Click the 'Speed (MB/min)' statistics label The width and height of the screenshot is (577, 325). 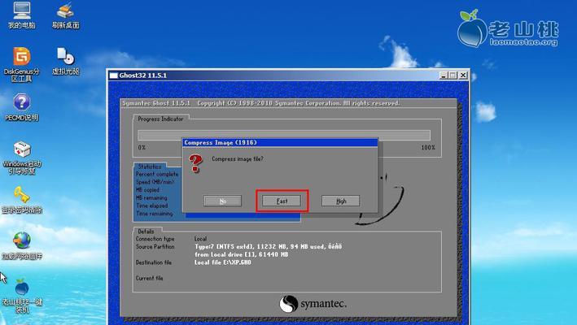155,182
